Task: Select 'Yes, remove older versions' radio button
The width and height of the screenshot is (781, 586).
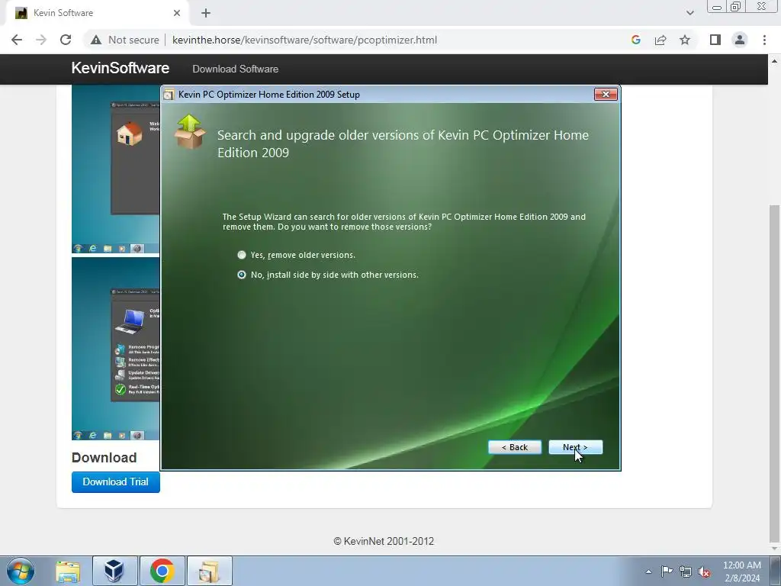Action: (x=242, y=255)
